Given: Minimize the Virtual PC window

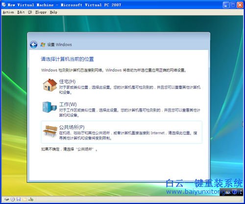Looking at the screenshot, I should coord(226,5).
